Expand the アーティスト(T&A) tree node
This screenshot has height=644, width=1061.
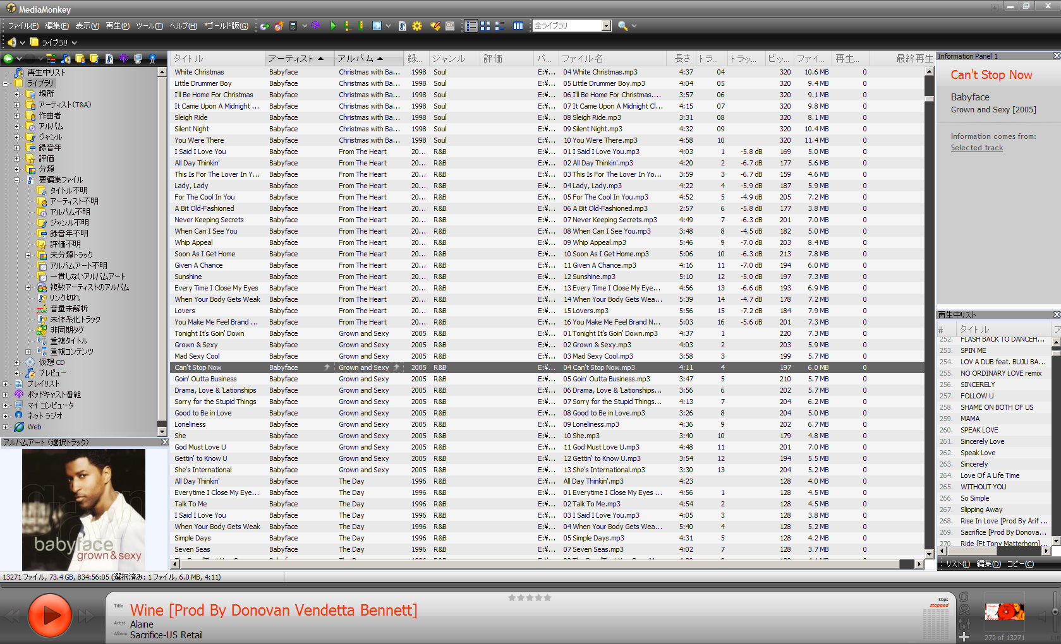point(17,105)
